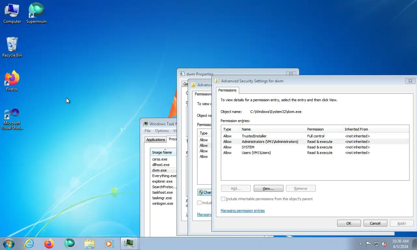Select csrss.exe in Task Manager

(163, 159)
